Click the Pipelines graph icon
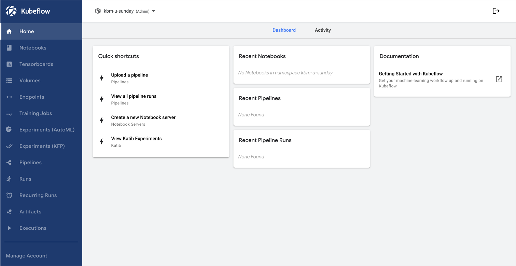Image resolution: width=516 pixels, height=266 pixels. point(9,163)
